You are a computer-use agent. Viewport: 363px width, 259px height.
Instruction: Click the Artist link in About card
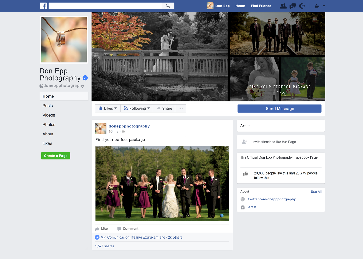[x=252, y=207]
